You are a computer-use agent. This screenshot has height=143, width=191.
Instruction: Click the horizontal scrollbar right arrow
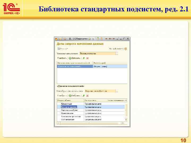pyautogui.click(x=123, y=123)
